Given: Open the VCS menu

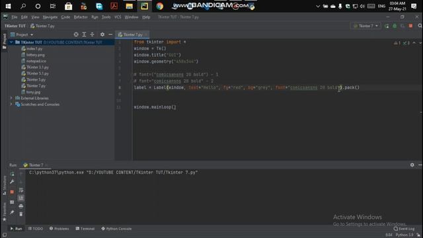Looking at the screenshot, I should click(118, 17).
